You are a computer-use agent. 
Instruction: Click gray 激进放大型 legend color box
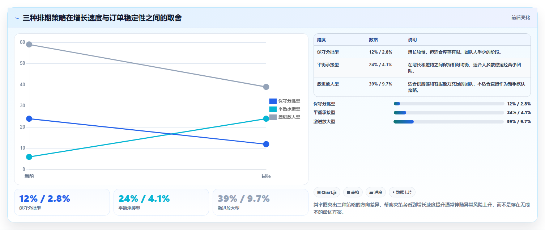click(273, 117)
